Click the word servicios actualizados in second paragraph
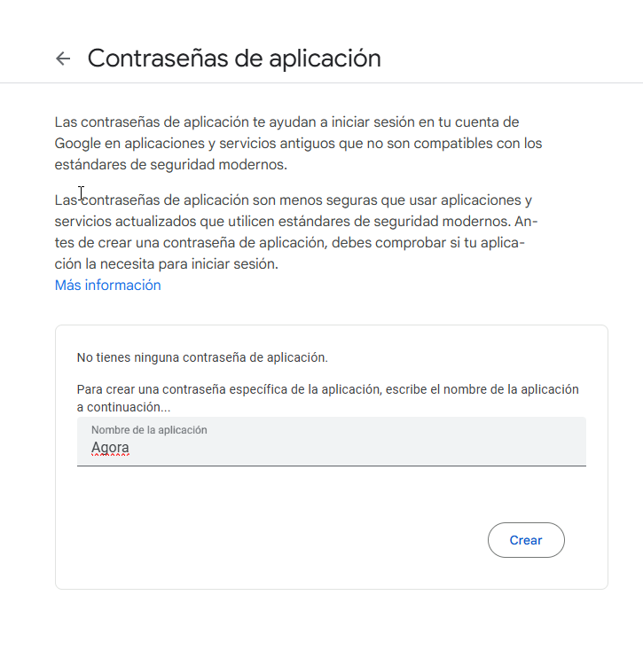This screenshot has height=658, width=643. 125,222
